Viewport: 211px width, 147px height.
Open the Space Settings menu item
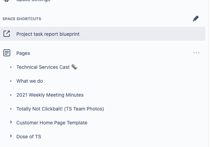pyautogui.click(x=33, y=1)
